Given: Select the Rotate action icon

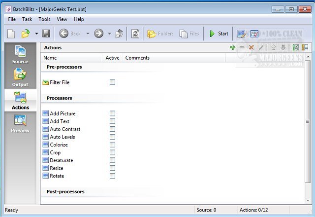Looking at the screenshot, I should click(x=46, y=176).
